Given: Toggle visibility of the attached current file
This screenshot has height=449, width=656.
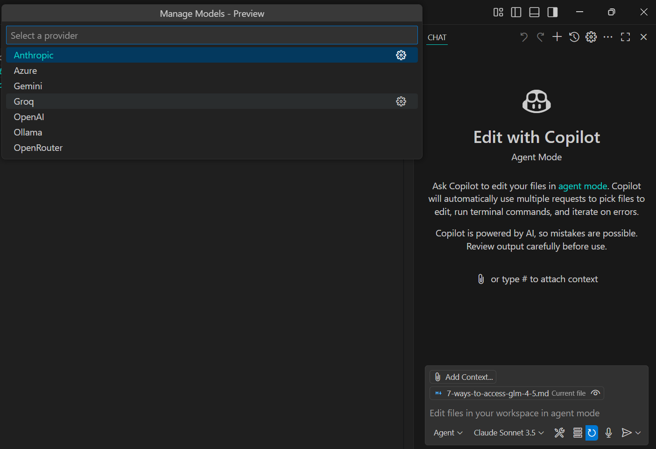Looking at the screenshot, I should [595, 393].
